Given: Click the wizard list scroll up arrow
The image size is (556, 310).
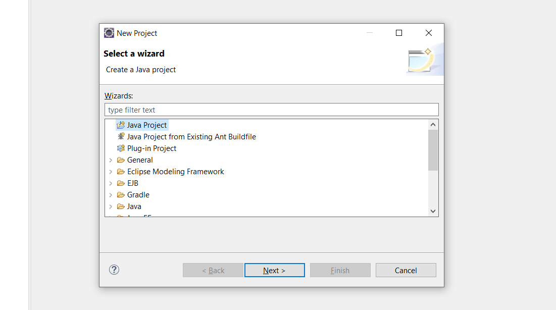Looking at the screenshot, I should tap(433, 125).
